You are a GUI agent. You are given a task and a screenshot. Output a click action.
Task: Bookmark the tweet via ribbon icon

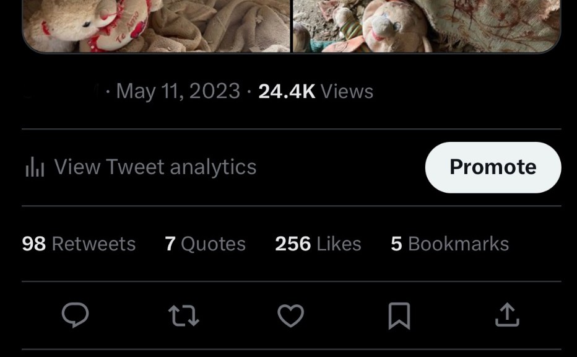point(399,315)
